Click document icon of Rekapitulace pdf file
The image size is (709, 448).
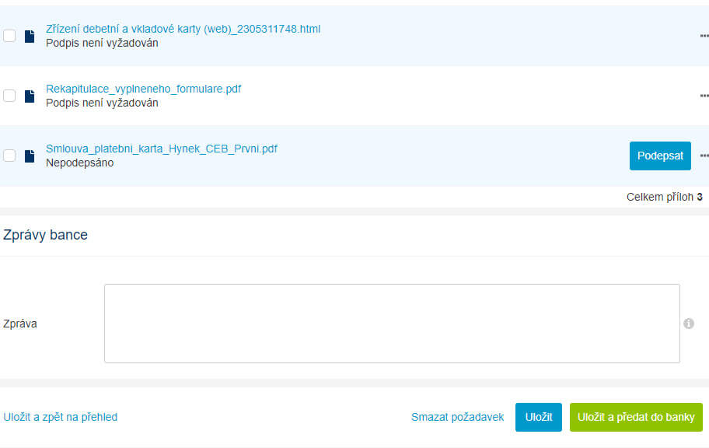30,96
